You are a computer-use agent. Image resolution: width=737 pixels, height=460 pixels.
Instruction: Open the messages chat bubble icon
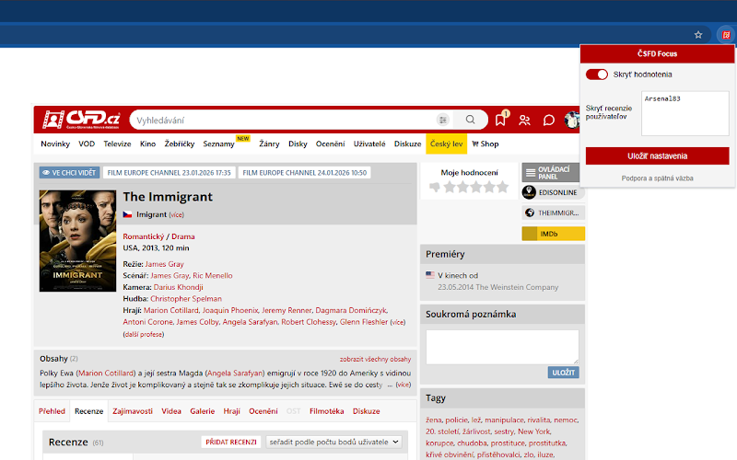[548, 120]
